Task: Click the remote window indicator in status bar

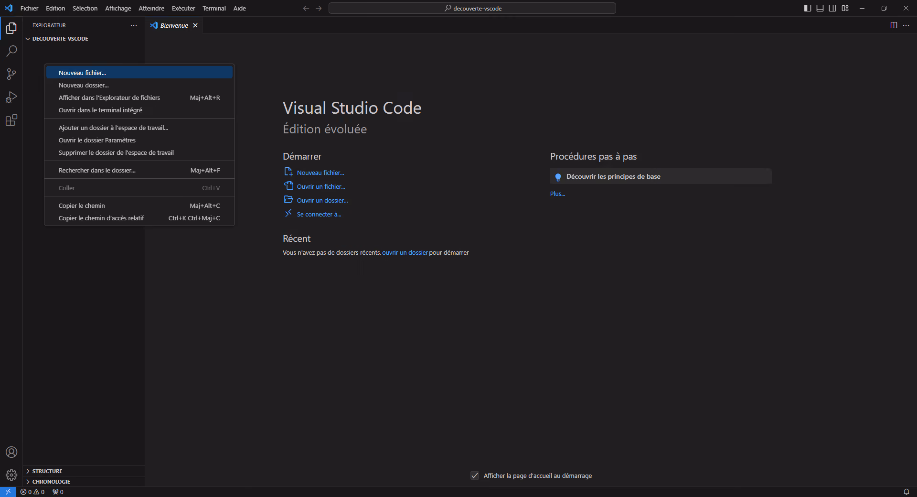Action: (x=8, y=492)
